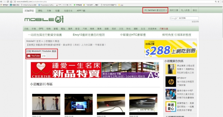The height and width of the screenshot is (117, 223).
Task: Open the PSP ISO bookmark
Action: pos(108,5)
